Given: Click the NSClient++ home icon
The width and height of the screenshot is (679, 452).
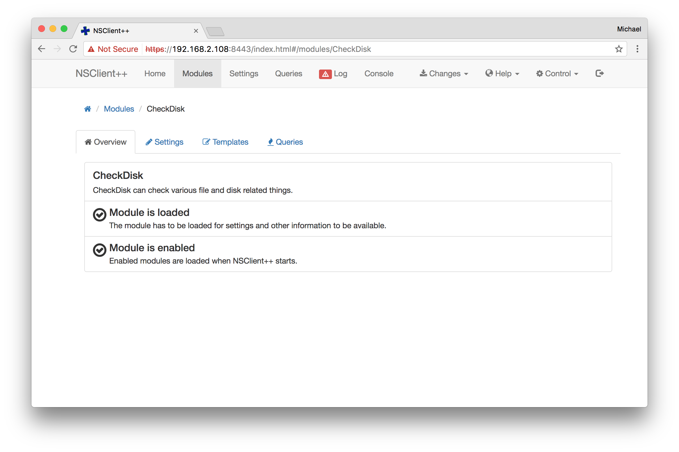Looking at the screenshot, I should pos(88,109).
